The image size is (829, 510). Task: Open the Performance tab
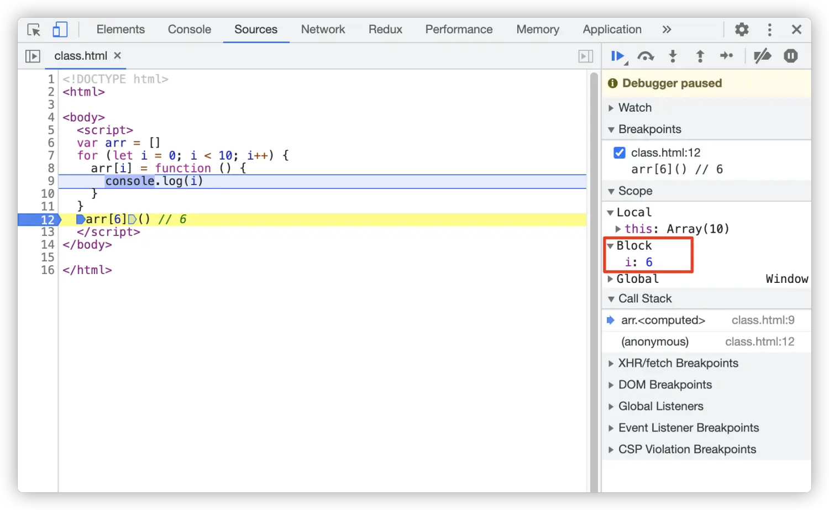459,29
